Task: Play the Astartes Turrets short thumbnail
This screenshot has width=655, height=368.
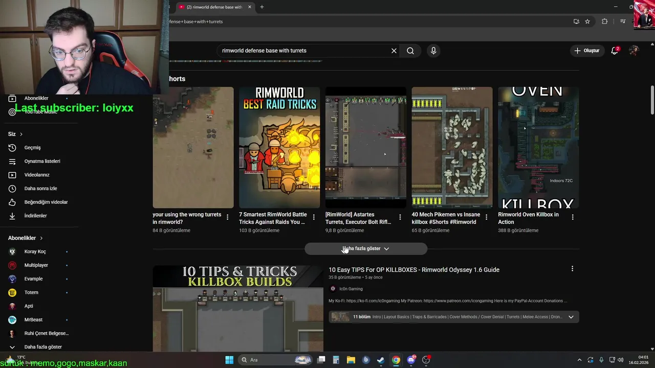Action: (x=366, y=147)
